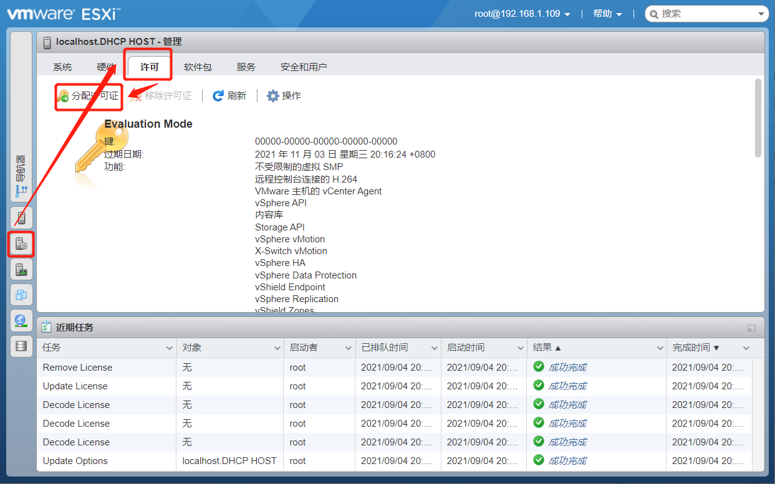Switch to the 服务 tab
This screenshot has width=775, height=484.
coord(246,67)
